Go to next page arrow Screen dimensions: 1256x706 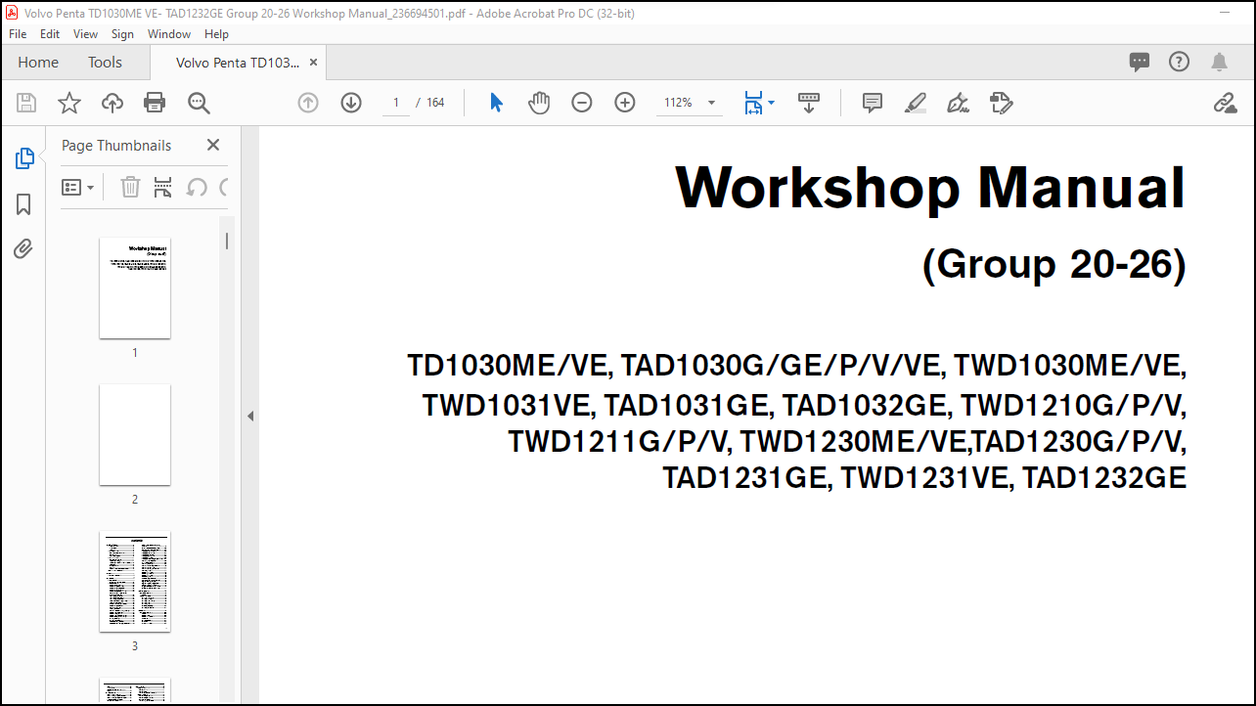[x=351, y=103]
